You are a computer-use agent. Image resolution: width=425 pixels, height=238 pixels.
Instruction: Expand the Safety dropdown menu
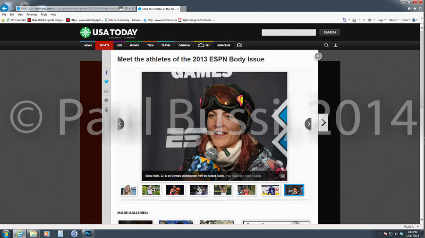point(393,20)
